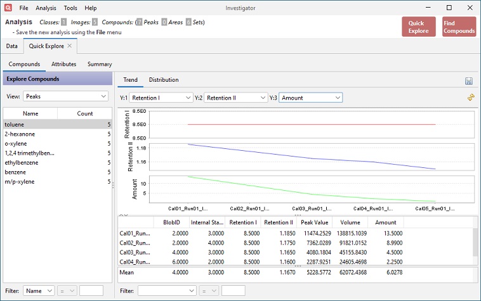Viewport: 481px width, 301px height.
Task: Open the Analysis menu
Action: click(46, 8)
